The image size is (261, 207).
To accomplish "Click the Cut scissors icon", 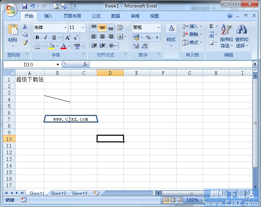I will pos(25,27).
